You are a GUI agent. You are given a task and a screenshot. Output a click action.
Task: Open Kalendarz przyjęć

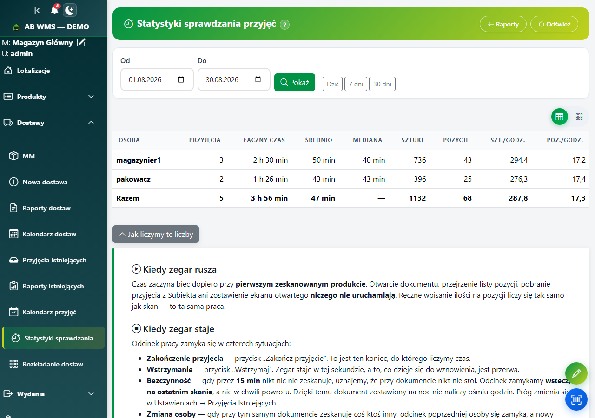[53, 312]
